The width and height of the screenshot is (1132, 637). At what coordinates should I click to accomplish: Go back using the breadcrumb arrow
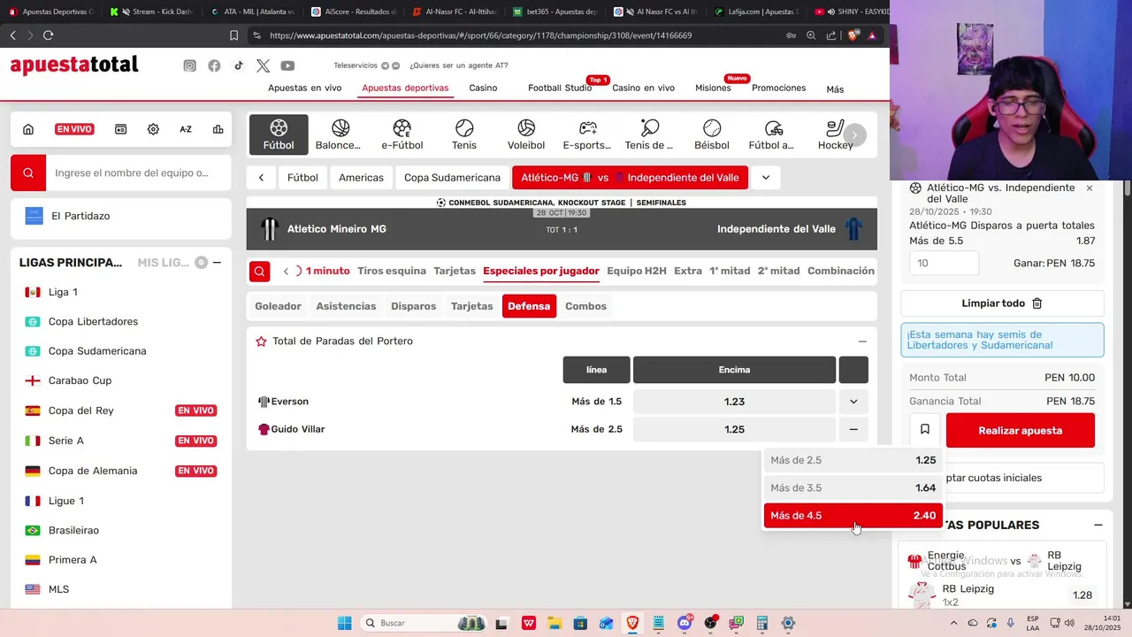261,178
